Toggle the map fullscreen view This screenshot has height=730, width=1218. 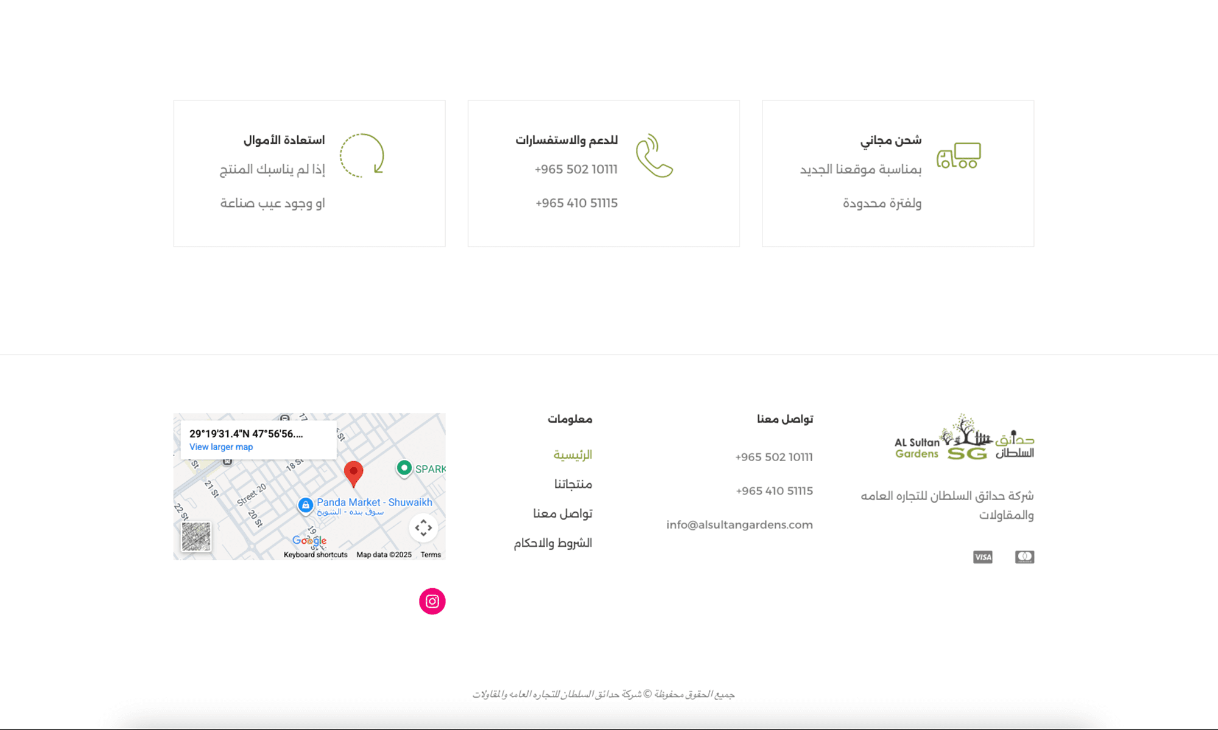(424, 528)
